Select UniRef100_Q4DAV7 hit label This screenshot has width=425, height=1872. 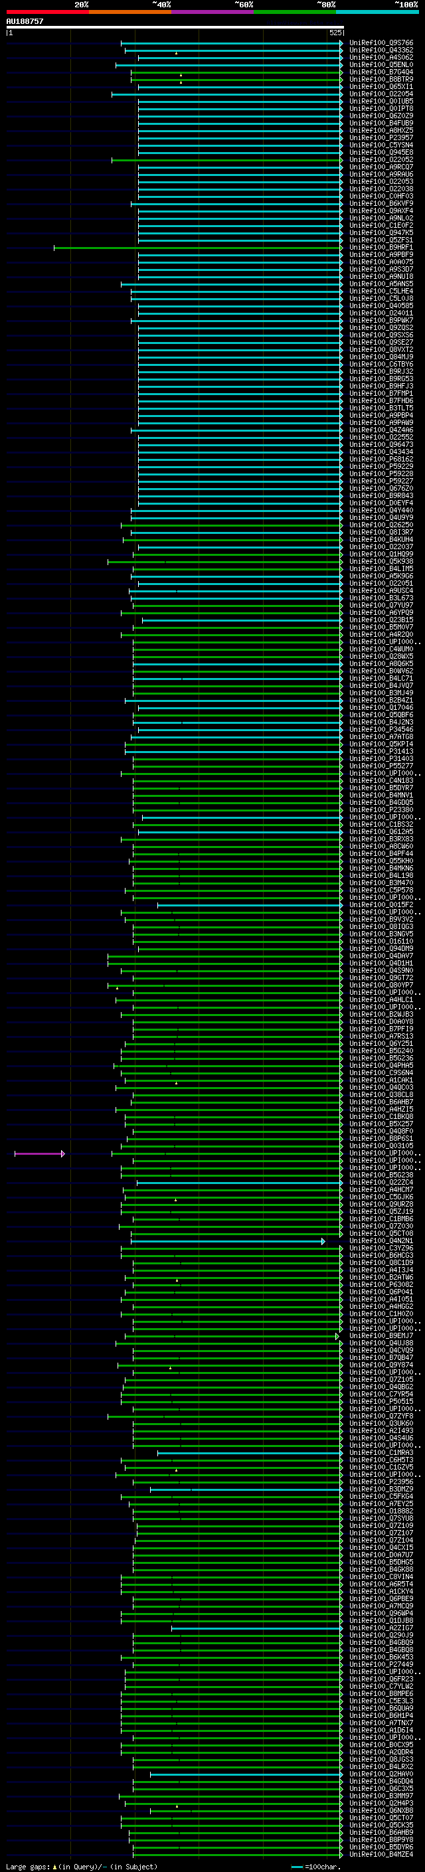(381, 956)
